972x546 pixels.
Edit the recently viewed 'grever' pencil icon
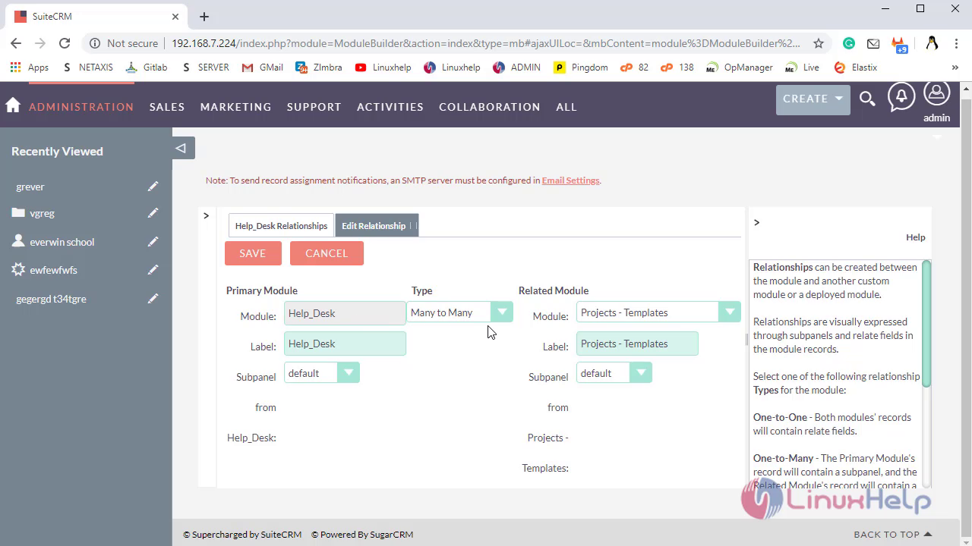[153, 187]
